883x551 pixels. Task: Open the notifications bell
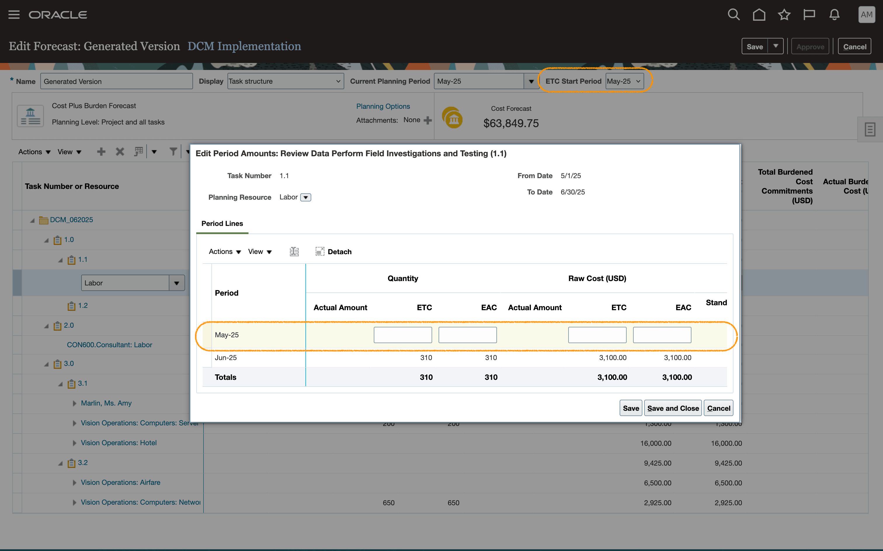pos(835,15)
